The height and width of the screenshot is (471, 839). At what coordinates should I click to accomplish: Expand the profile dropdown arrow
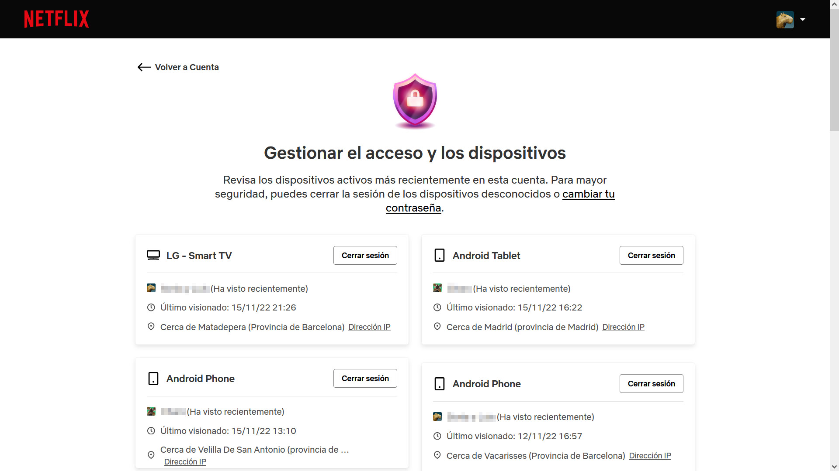(x=802, y=20)
